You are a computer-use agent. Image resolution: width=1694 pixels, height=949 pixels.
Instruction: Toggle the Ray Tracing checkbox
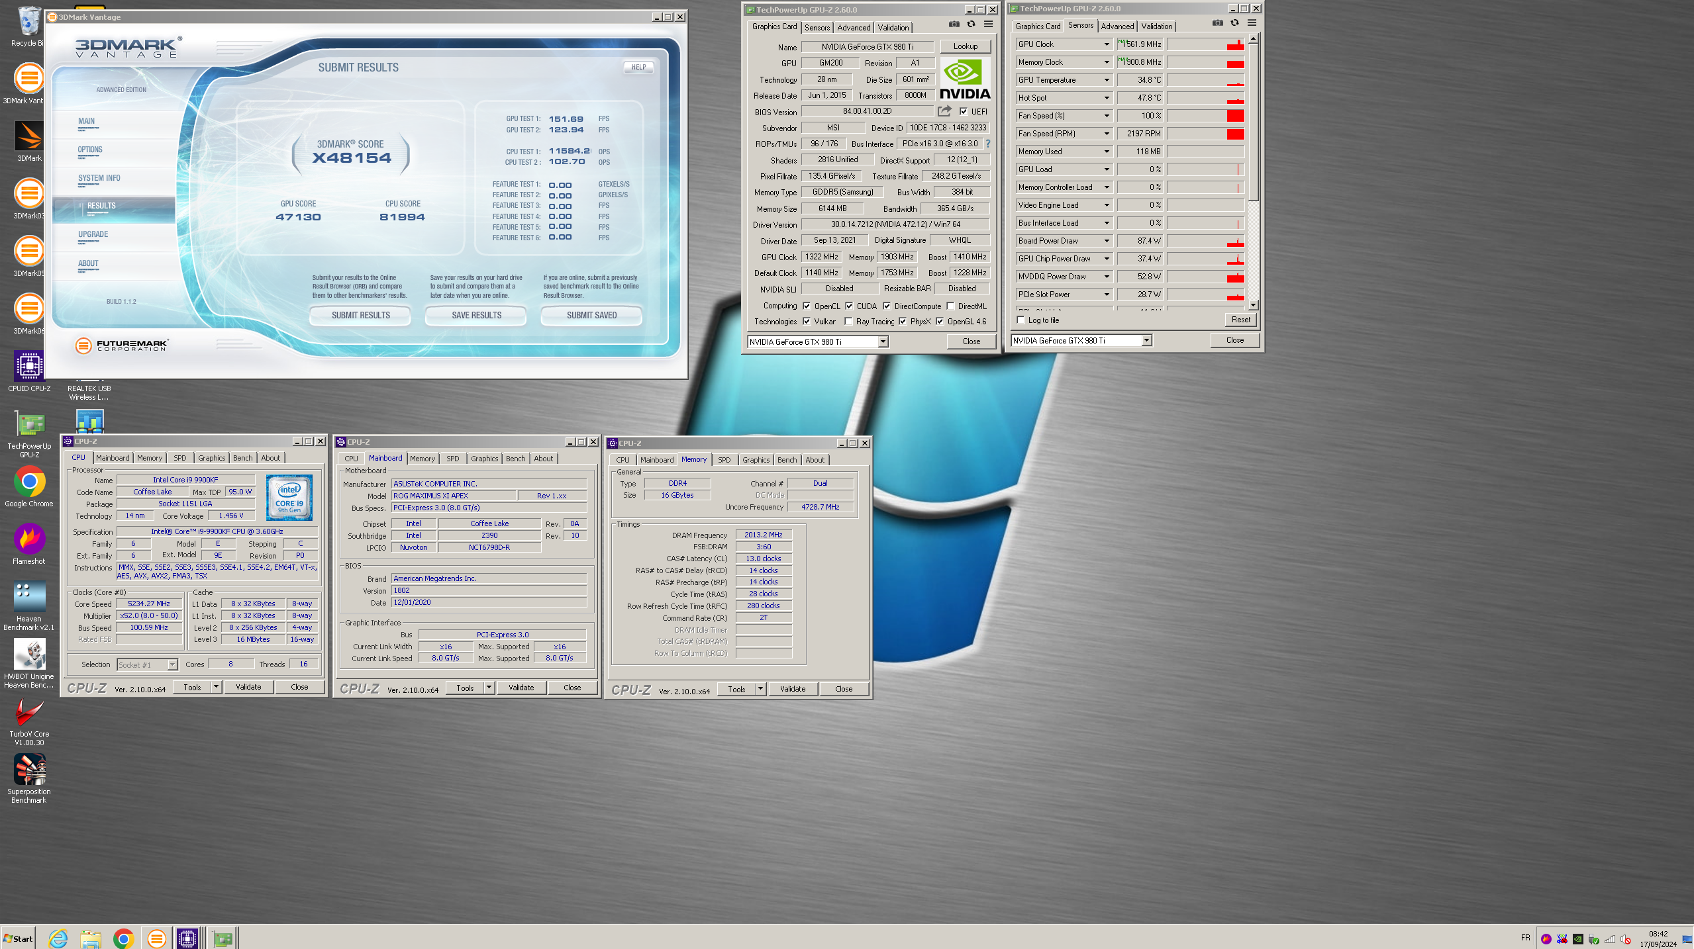[x=848, y=322]
